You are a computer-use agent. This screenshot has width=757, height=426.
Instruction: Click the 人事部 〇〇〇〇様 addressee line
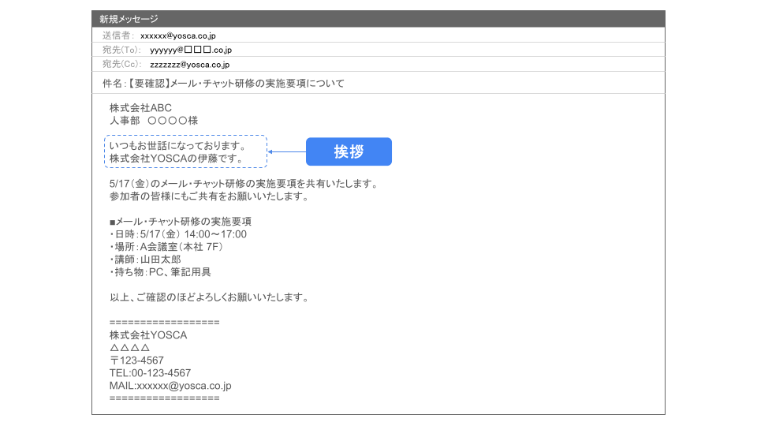point(153,121)
